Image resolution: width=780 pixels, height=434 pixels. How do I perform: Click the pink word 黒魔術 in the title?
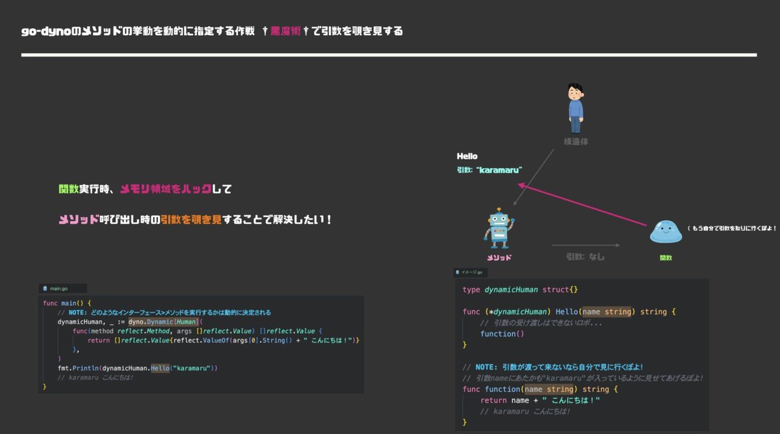click(x=284, y=31)
